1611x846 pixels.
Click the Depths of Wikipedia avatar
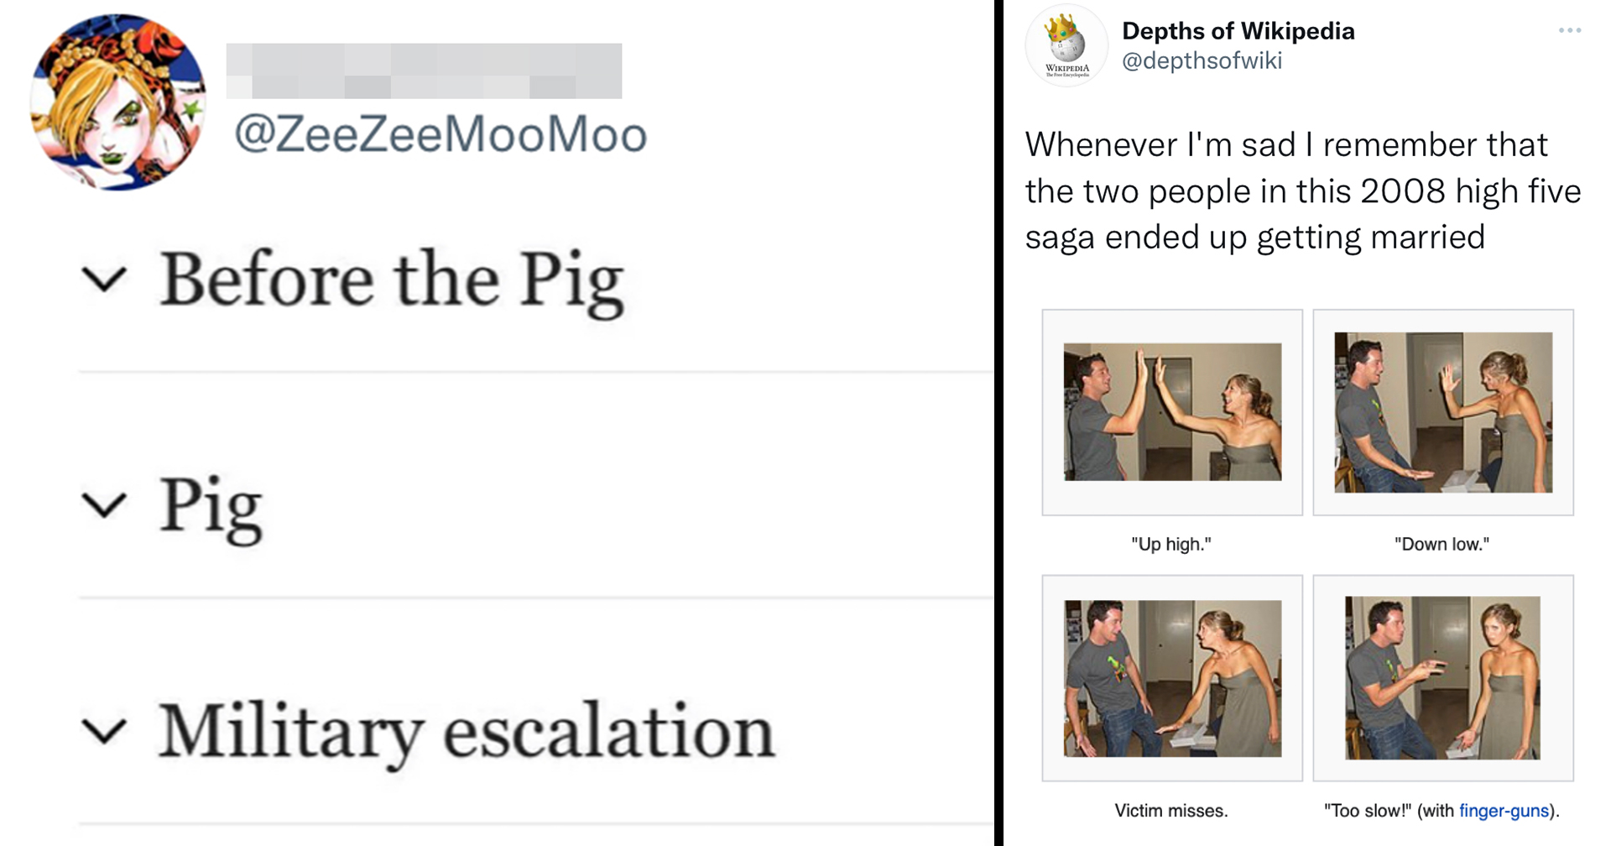coord(1066,46)
